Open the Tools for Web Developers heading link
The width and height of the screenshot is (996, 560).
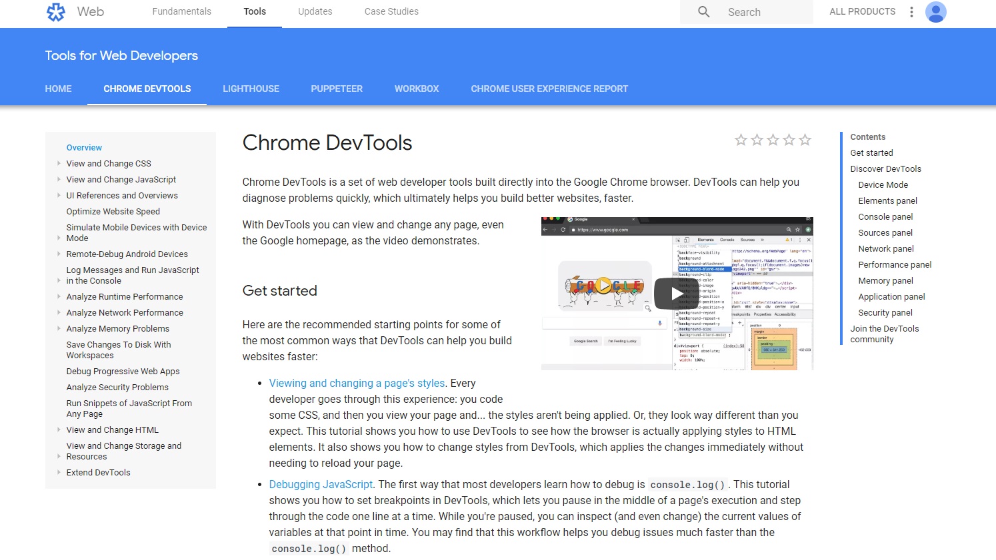121,55
